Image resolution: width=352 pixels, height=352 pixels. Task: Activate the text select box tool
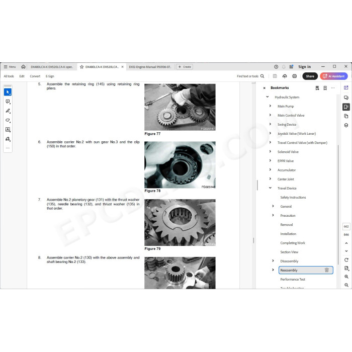pyautogui.click(x=8, y=130)
